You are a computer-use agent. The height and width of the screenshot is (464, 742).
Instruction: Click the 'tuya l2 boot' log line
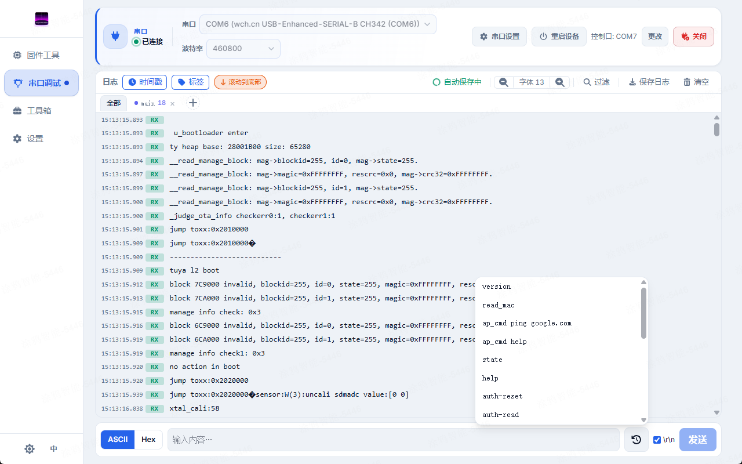[194, 270]
